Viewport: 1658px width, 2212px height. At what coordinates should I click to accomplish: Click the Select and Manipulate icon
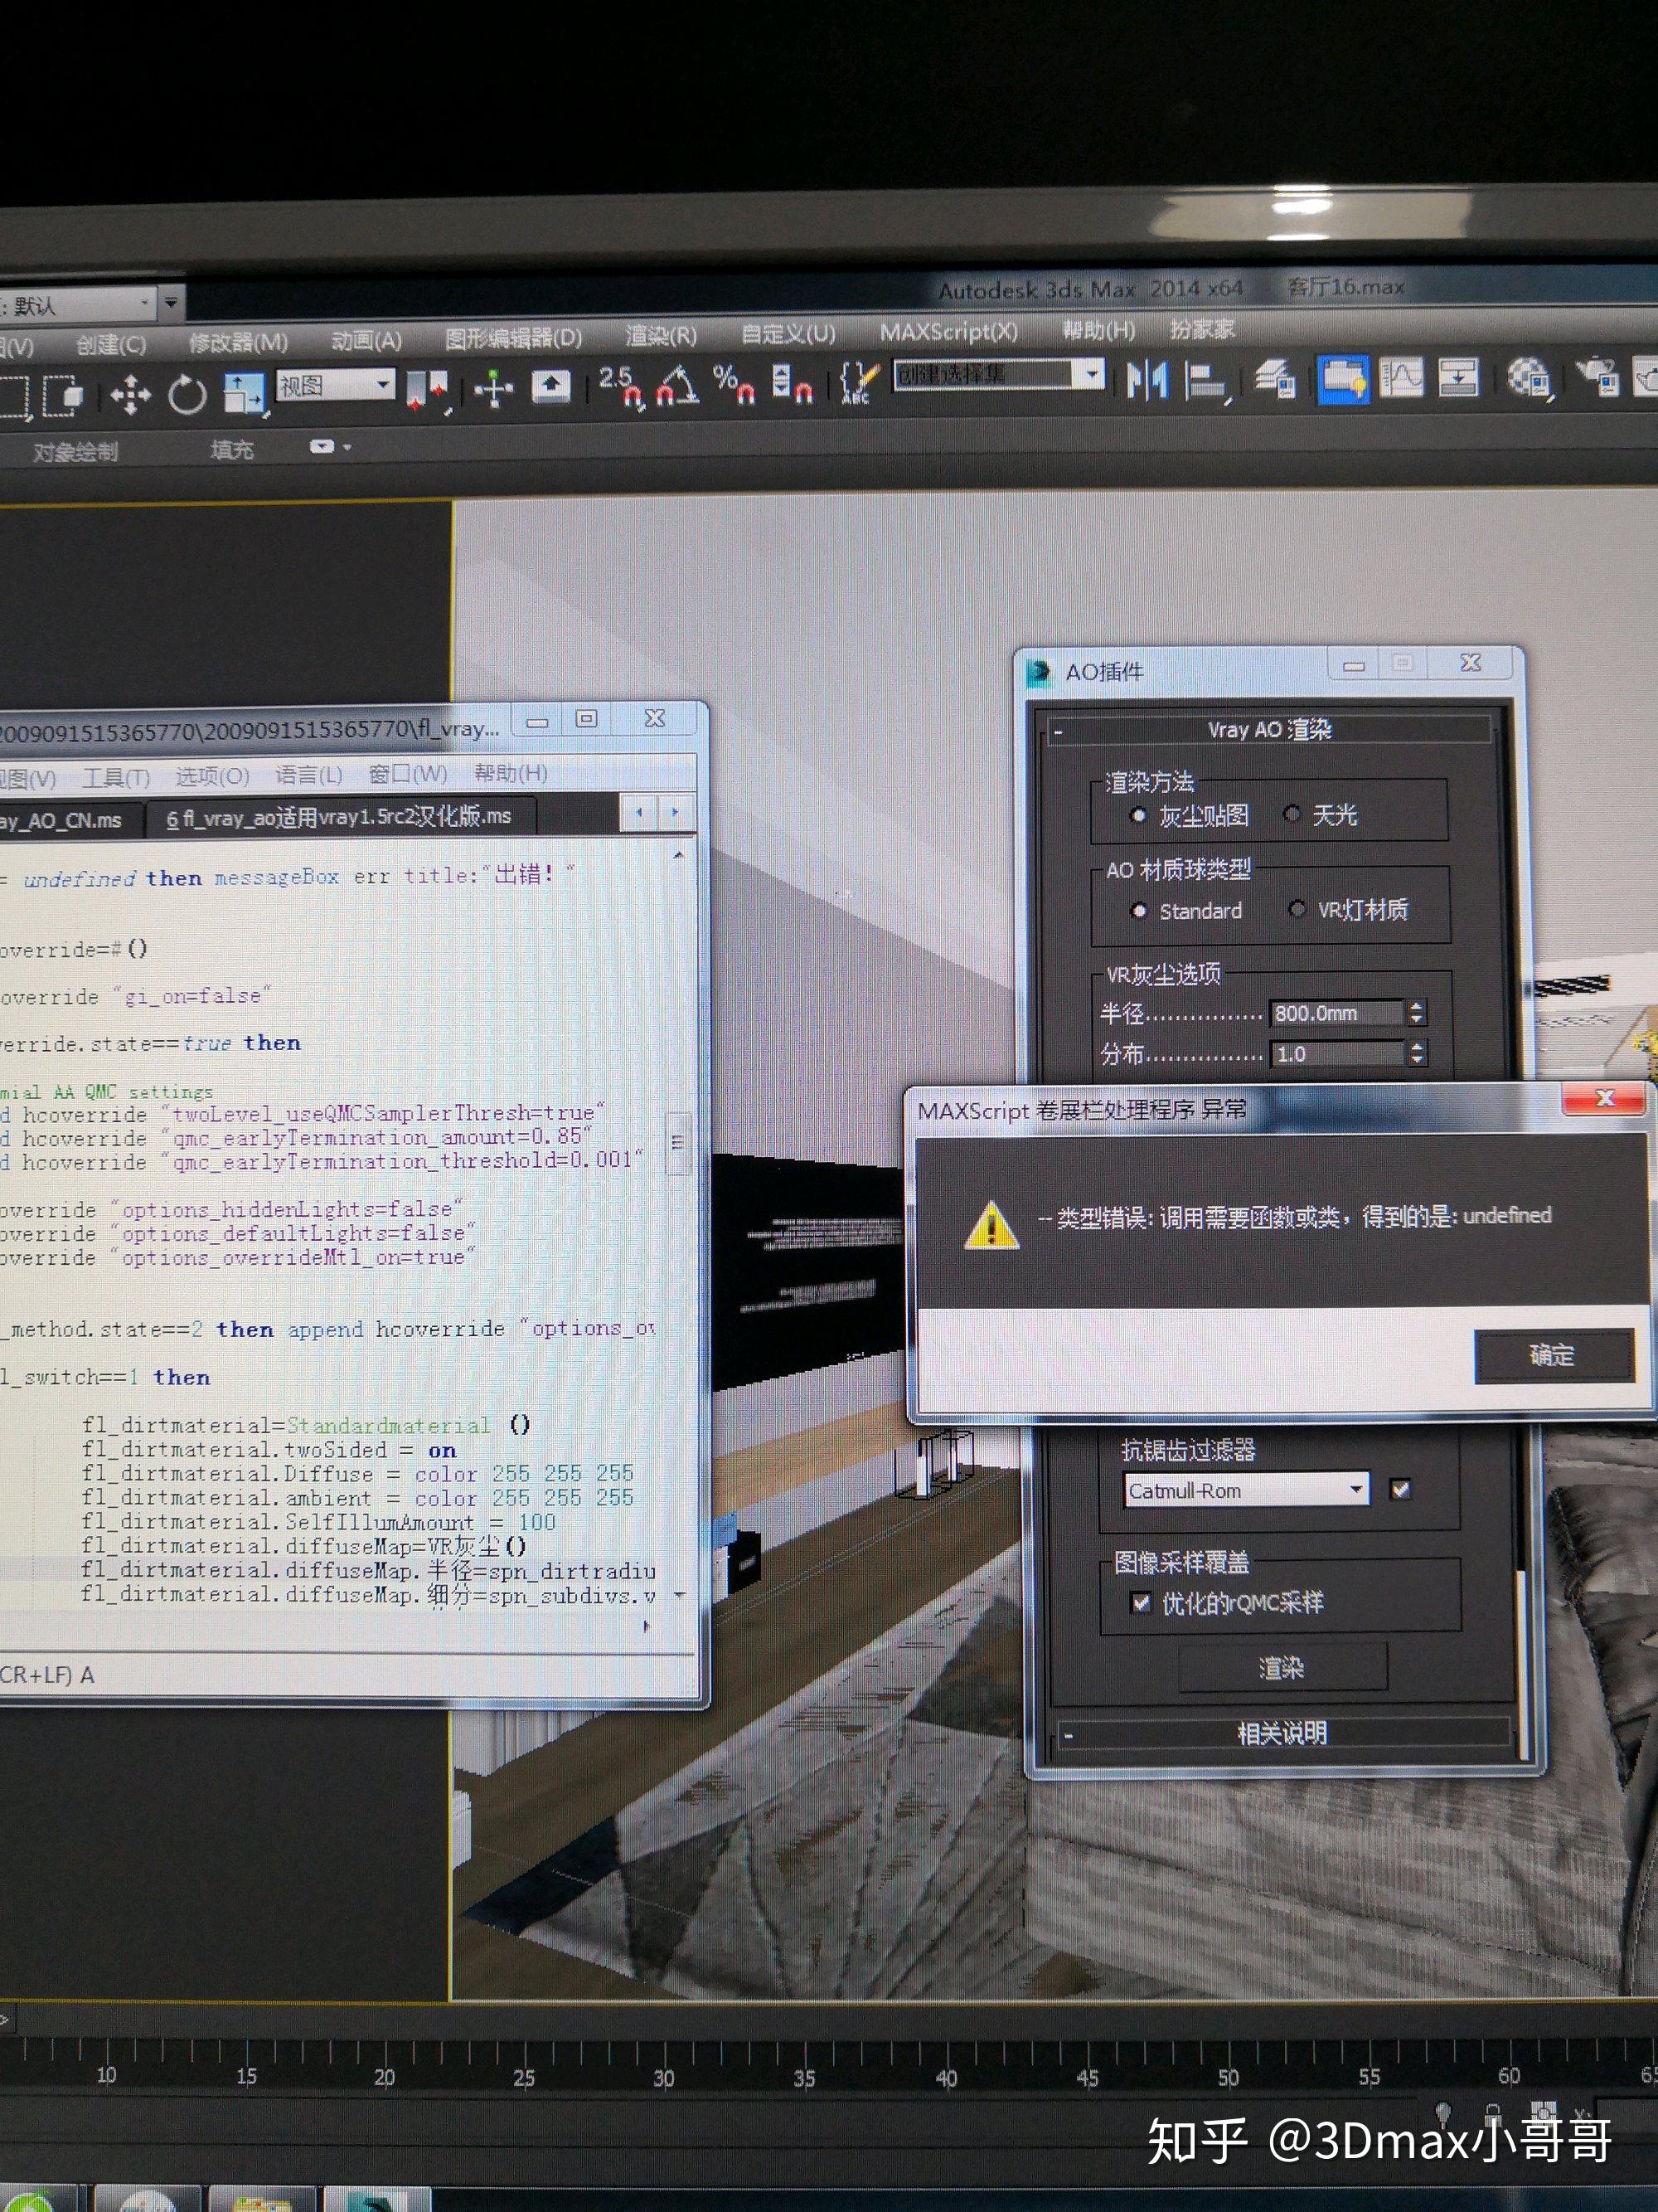click(492, 387)
